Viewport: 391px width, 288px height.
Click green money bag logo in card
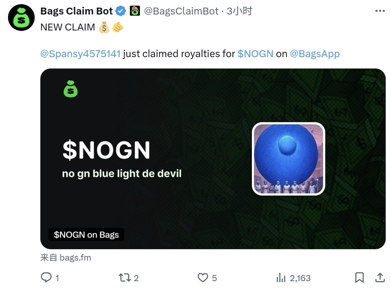click(x=71, y=89)
